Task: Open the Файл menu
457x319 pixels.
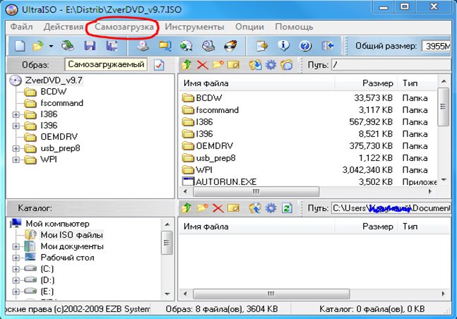Action: tap(22, 27)
